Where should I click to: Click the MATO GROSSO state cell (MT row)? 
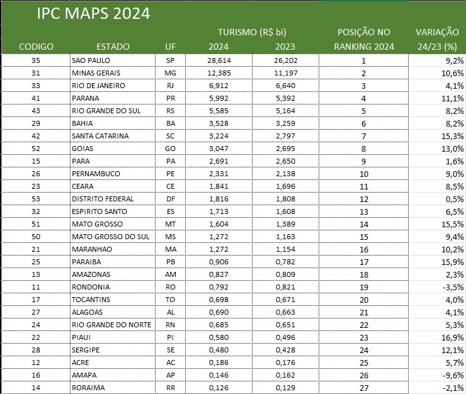(x=113, y=224)
